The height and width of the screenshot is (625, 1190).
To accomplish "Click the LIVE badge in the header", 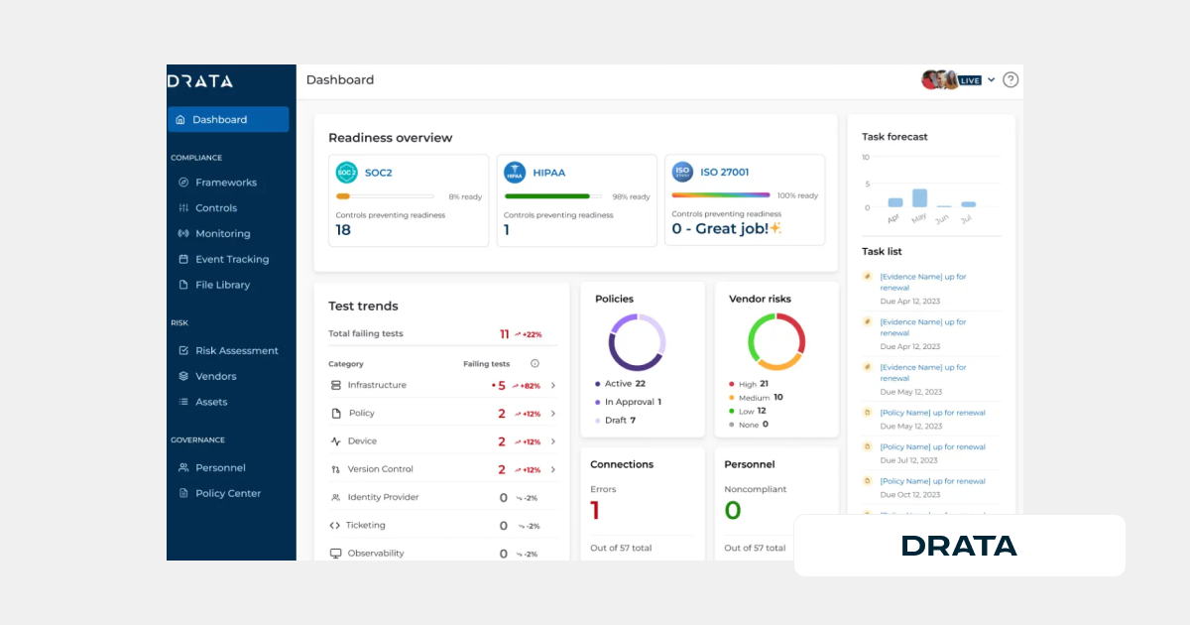I will 970,80.
